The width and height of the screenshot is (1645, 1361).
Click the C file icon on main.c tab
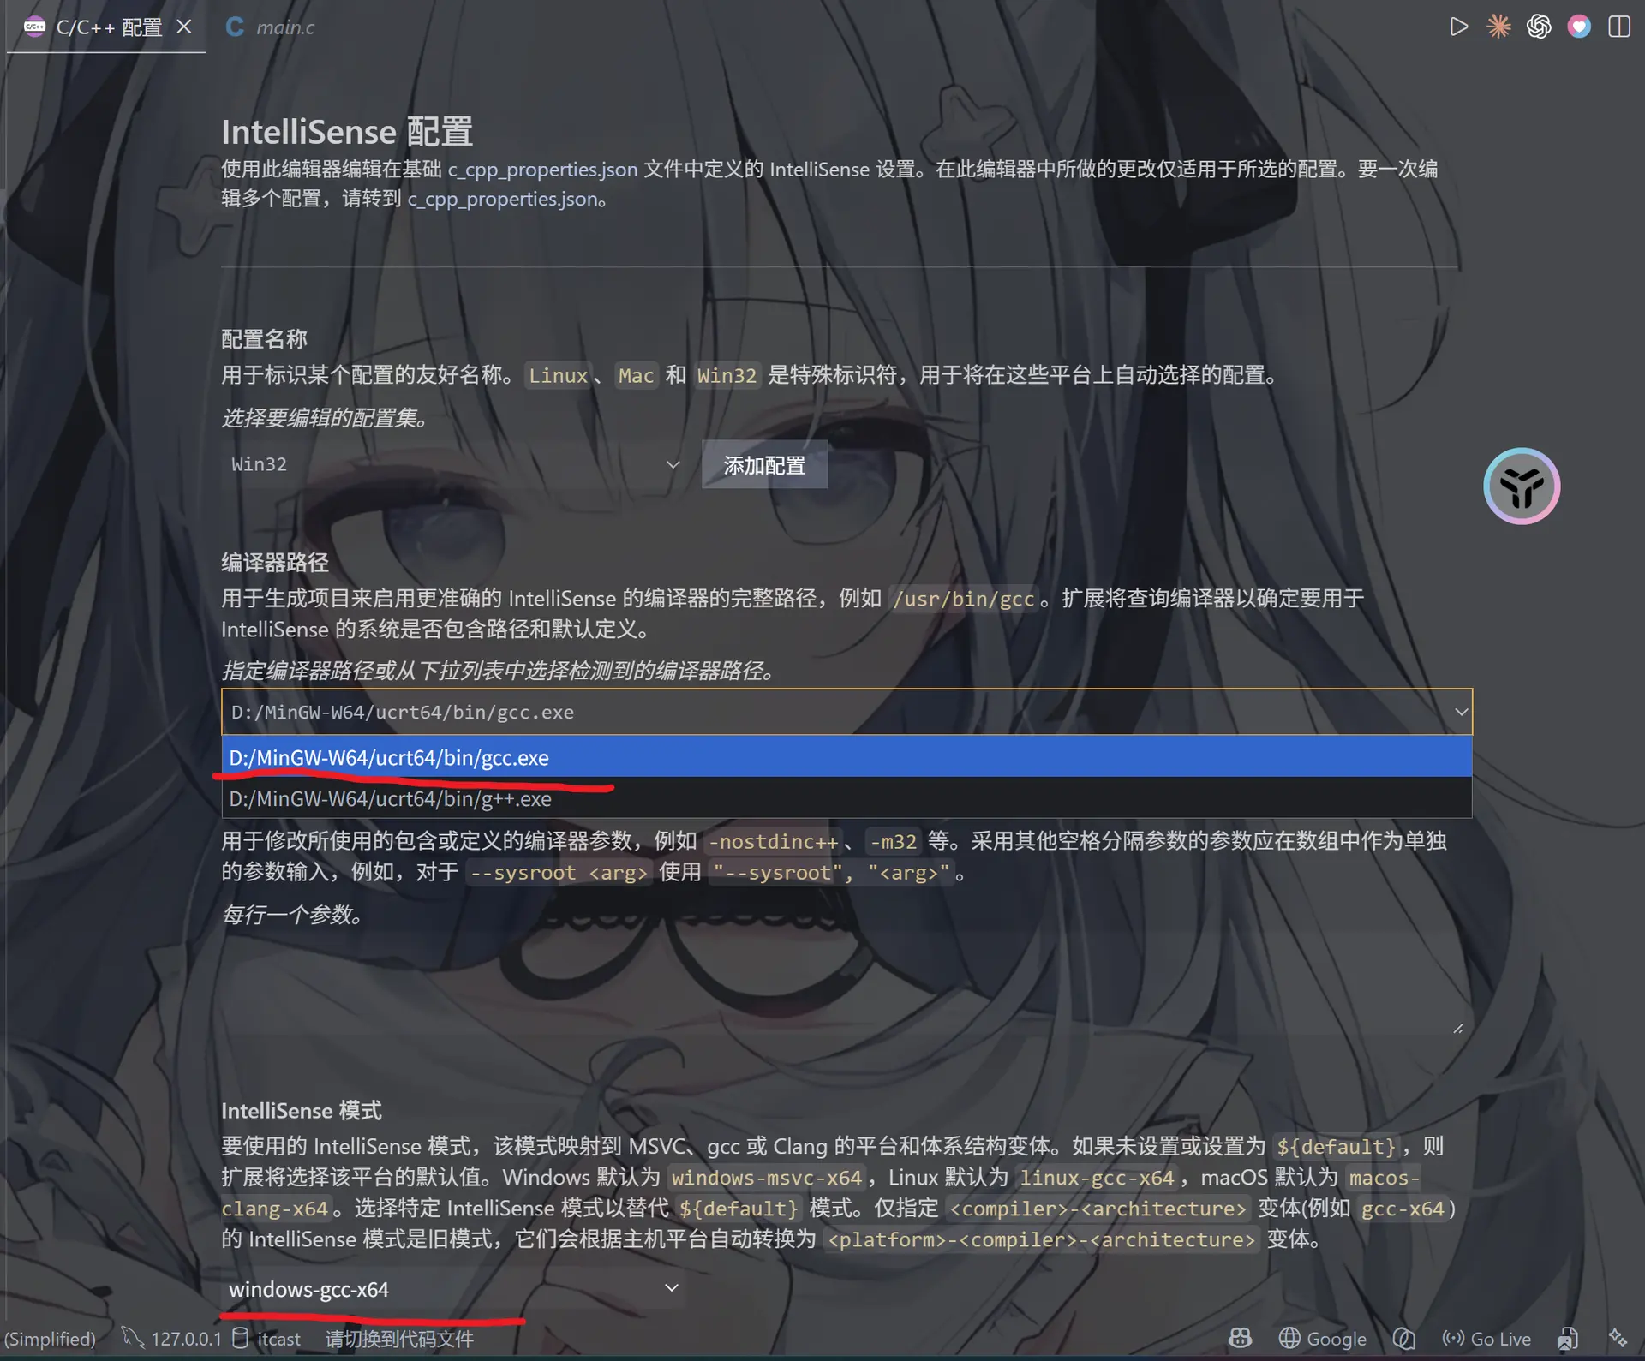coord(235,27)
